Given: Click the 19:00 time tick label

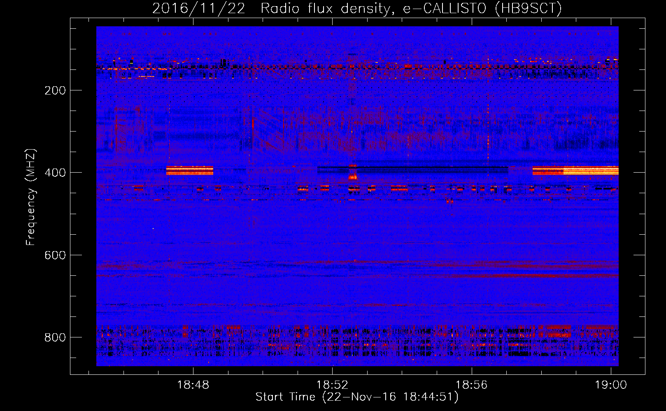Looking at the screenshot, I should tap(611, 385).
